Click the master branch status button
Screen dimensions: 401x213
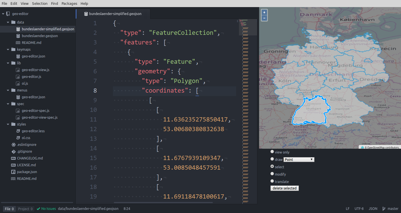[x=390, y=209]
